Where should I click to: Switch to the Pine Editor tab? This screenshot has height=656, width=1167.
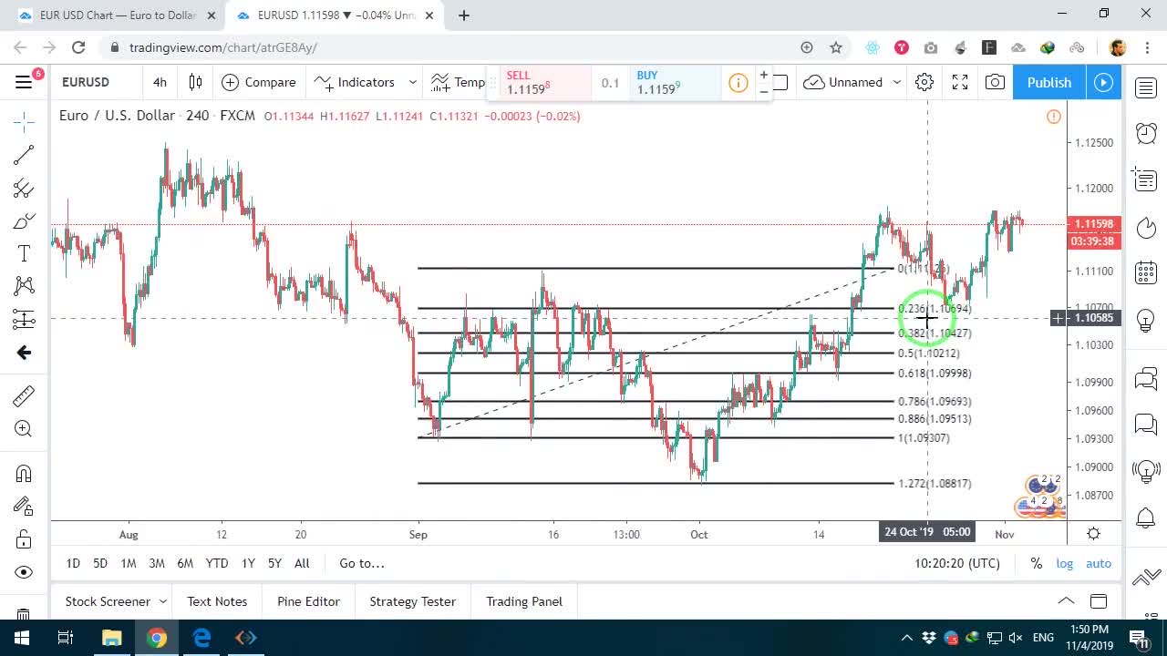308,601
